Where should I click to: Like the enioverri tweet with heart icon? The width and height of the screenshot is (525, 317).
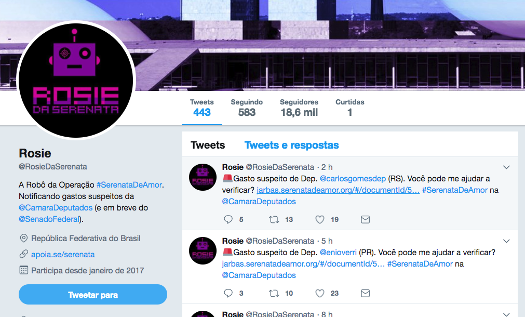[x=320, y=293]
